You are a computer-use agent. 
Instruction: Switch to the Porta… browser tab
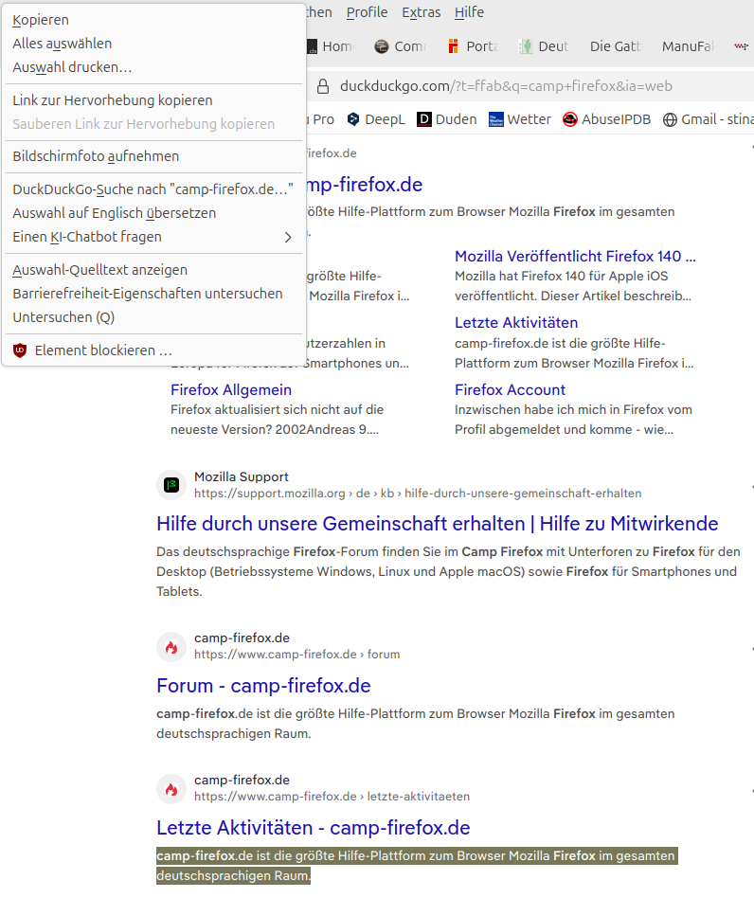tap(473, 46)
